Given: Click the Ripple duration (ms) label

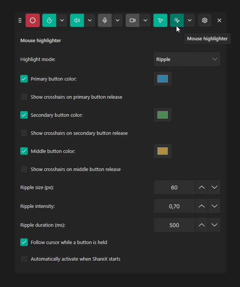Looking at the screenshot, I should 43,225.
